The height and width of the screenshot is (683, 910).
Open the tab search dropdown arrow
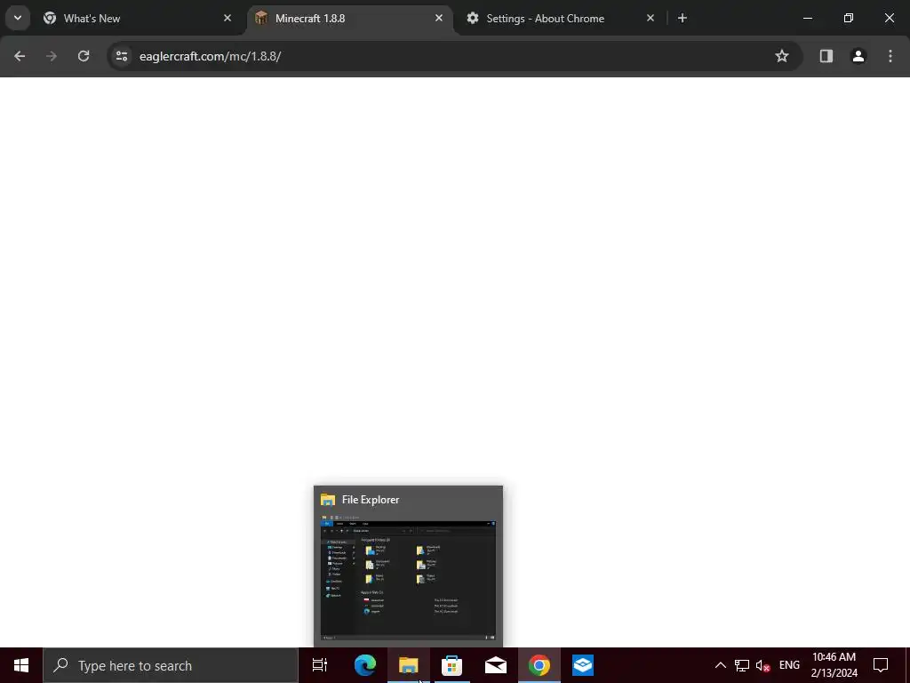point(18,18)
